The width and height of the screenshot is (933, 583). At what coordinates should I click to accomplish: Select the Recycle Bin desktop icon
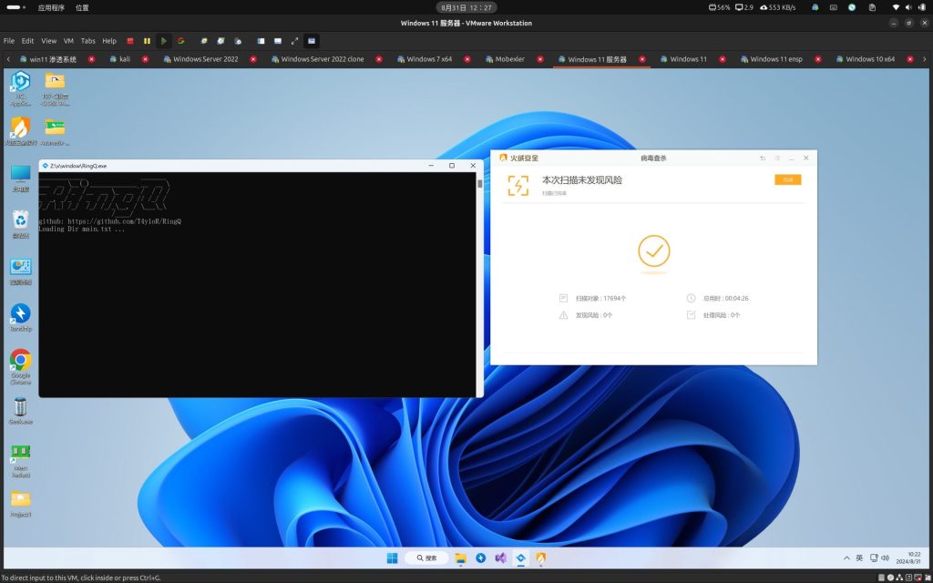20,224
